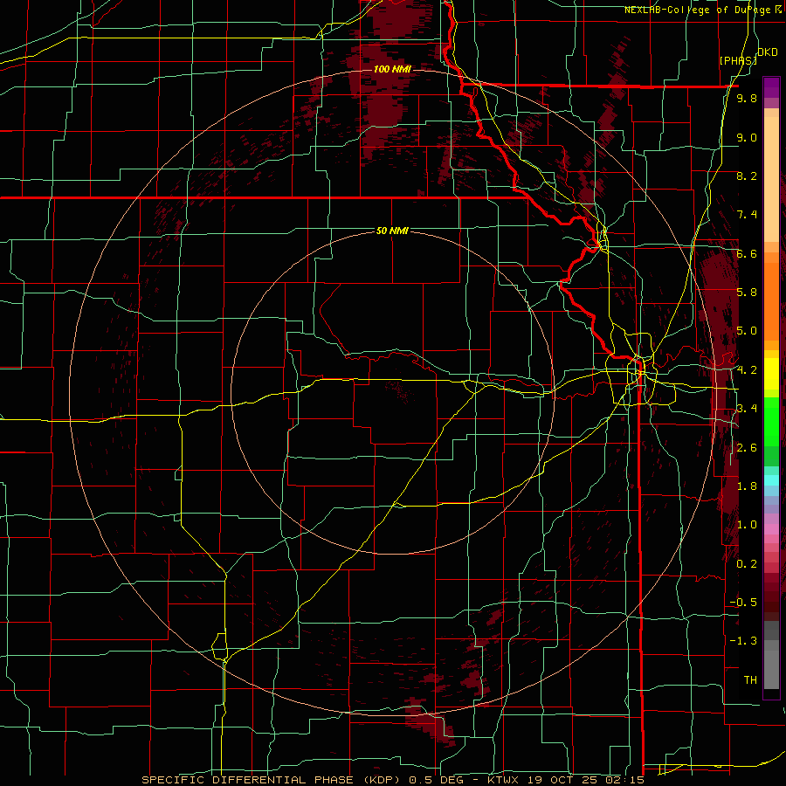The height and width of the screenshot is (786, 786).
Task: Click the 0.2 value on the scale
Action: [x=747, y=564]
